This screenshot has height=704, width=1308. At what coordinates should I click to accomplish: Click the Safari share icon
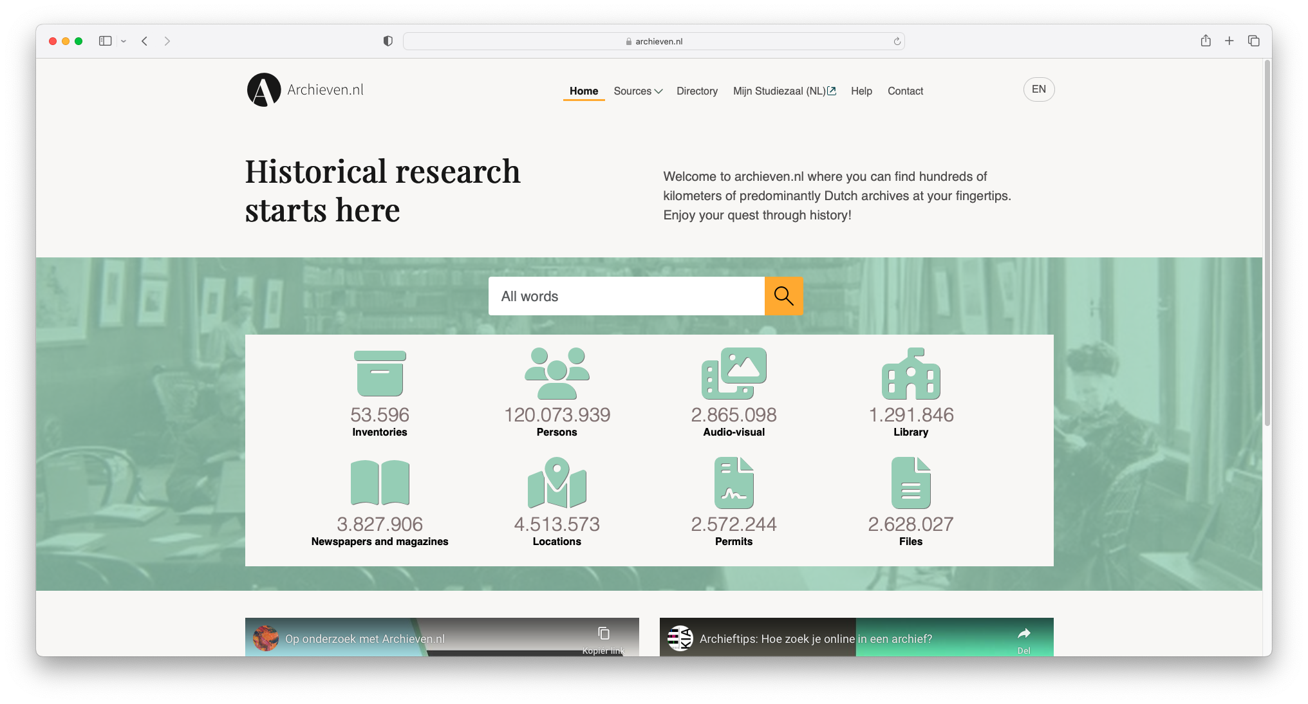[x=1206, y=41]
